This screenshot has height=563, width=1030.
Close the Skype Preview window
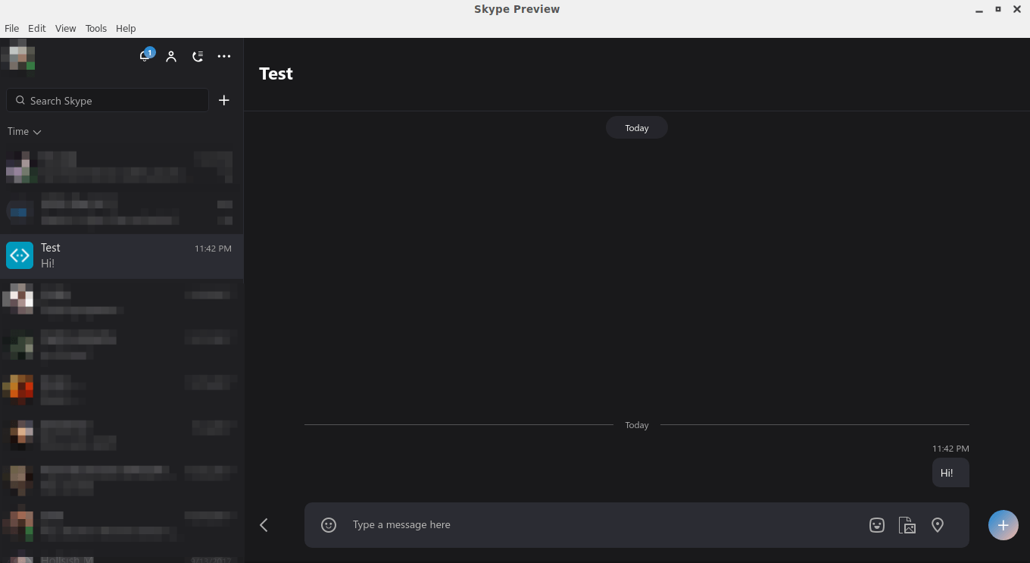(1017, 9)
